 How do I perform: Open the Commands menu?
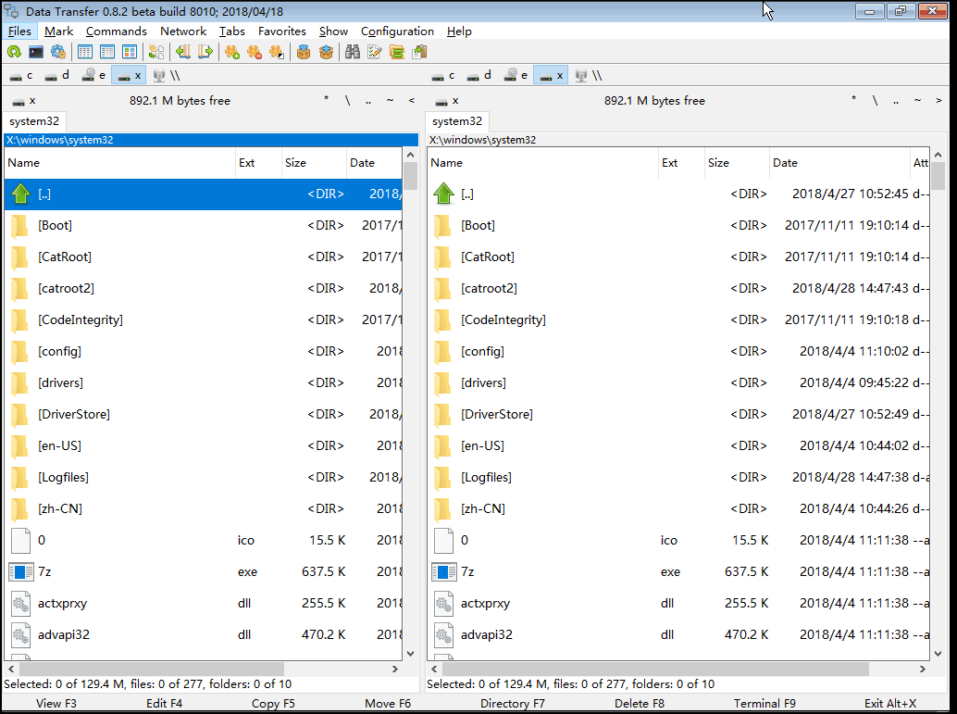117,31
